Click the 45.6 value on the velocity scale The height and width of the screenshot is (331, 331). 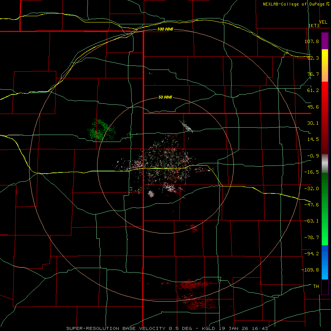[313, 107]
